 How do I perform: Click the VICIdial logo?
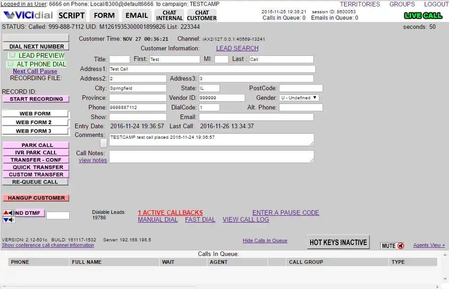[x=28, y=15]
